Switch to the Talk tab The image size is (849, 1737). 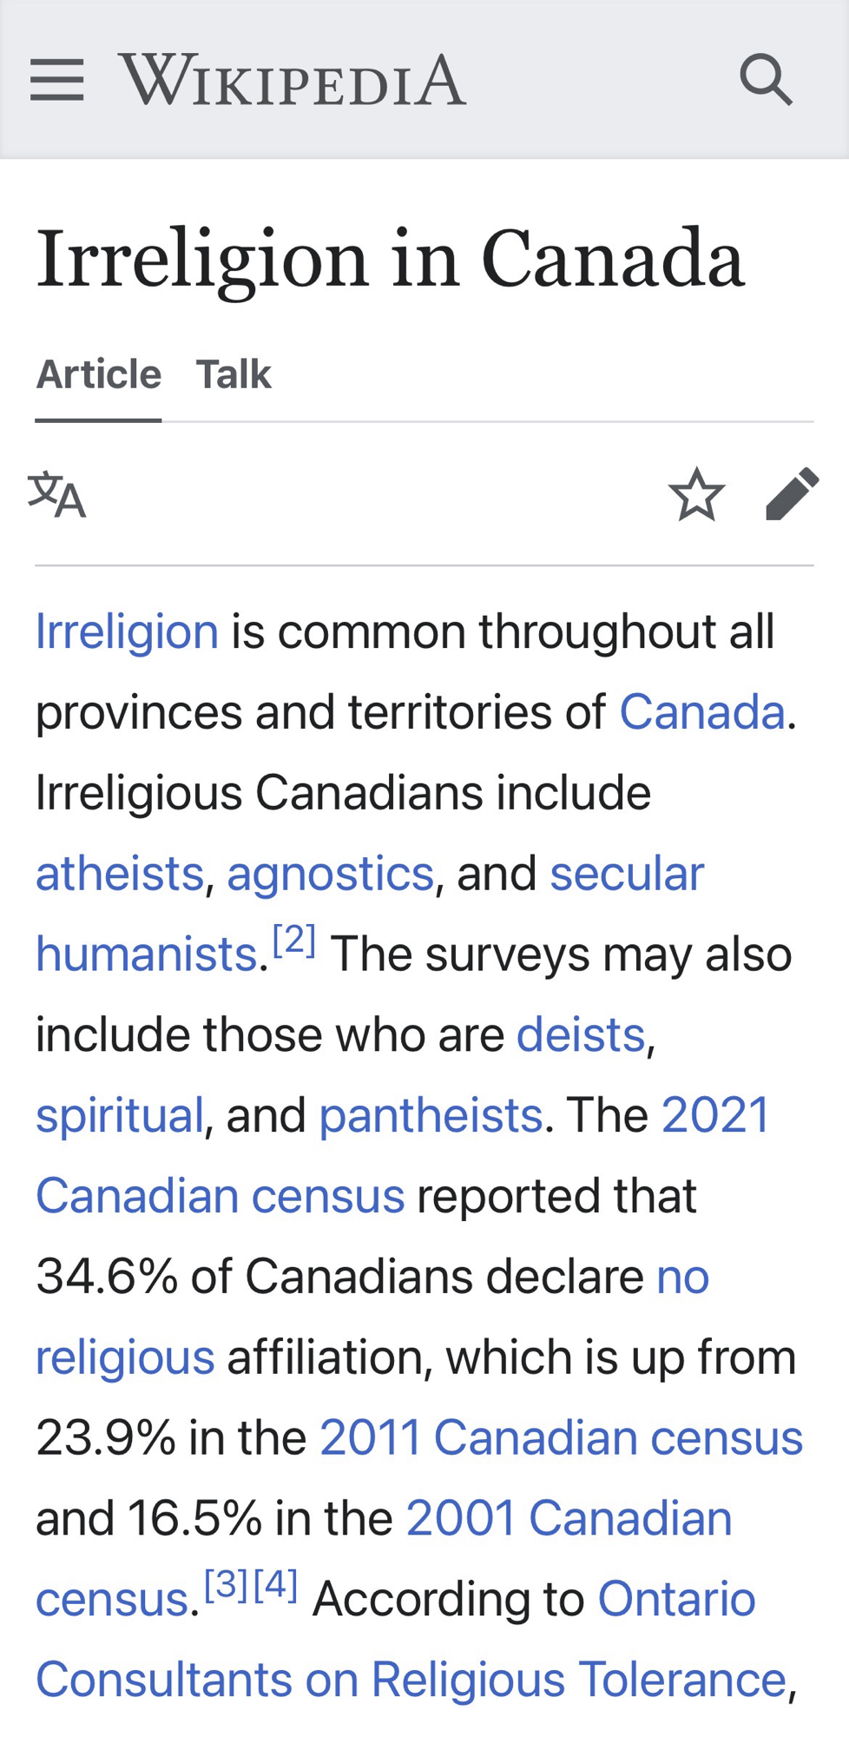[x=234, y=374]
